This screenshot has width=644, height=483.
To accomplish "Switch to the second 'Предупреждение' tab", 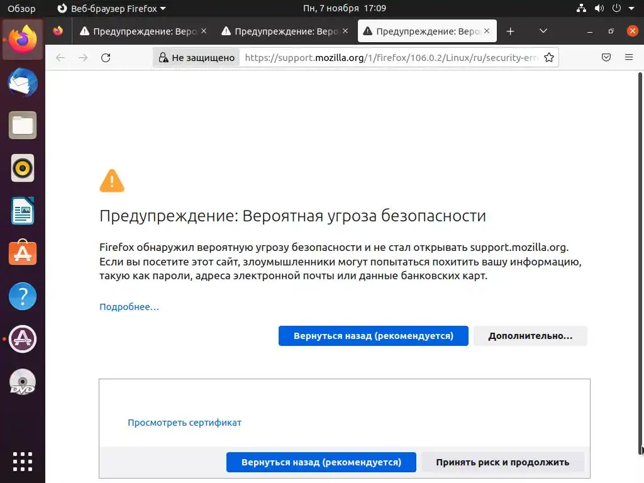I will 285,31.
